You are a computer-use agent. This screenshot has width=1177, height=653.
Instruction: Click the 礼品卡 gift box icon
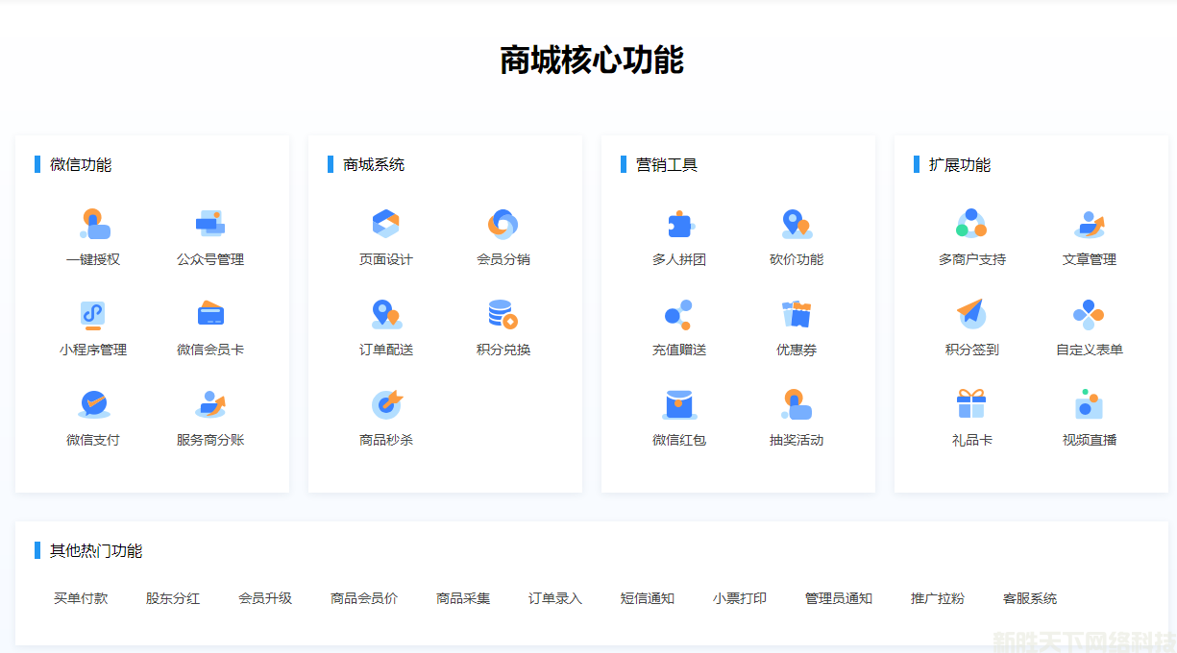[x=971, y=404]
